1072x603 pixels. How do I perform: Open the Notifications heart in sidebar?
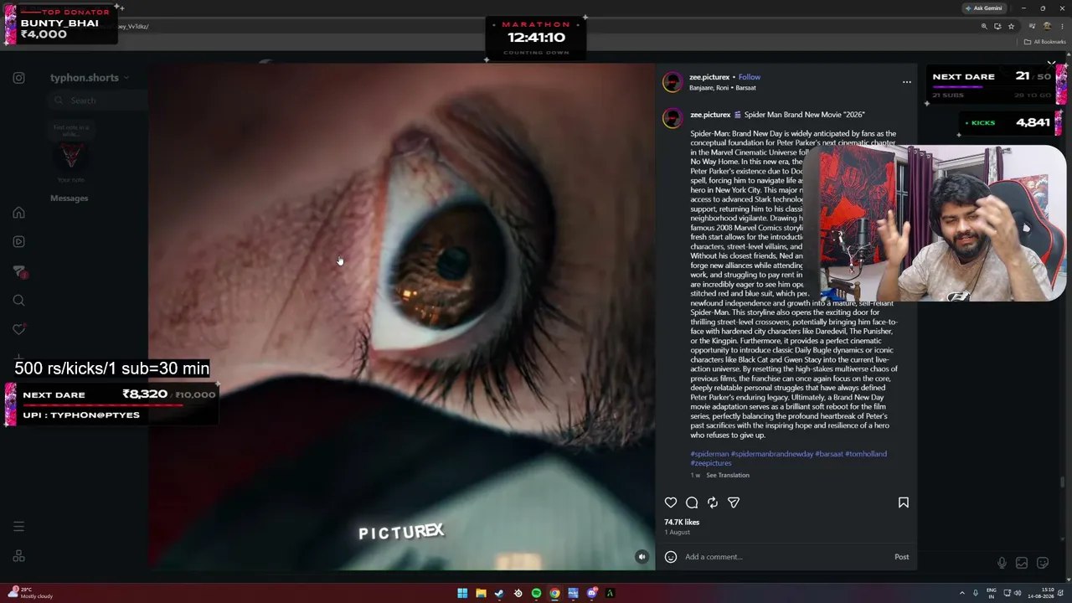[18, 330]
